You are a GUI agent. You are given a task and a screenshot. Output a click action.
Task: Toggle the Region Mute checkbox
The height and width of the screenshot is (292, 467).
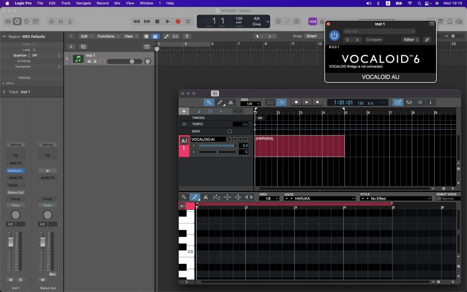(34, 44)
